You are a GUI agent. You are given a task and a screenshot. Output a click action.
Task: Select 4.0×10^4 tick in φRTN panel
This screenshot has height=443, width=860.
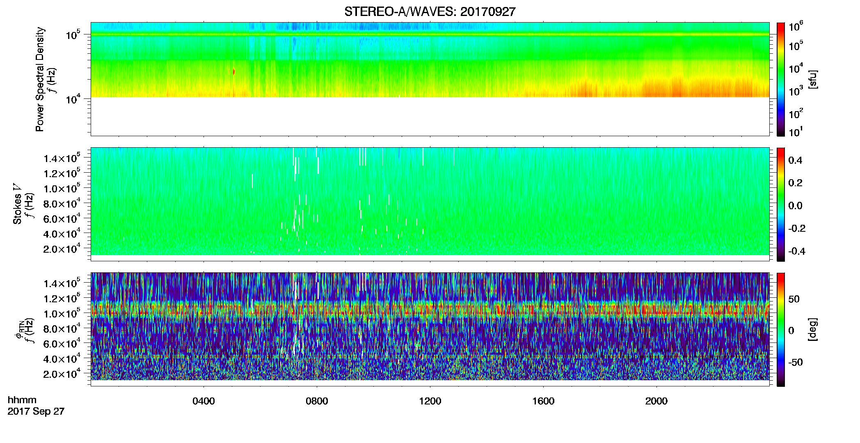[x=62, y=359]
